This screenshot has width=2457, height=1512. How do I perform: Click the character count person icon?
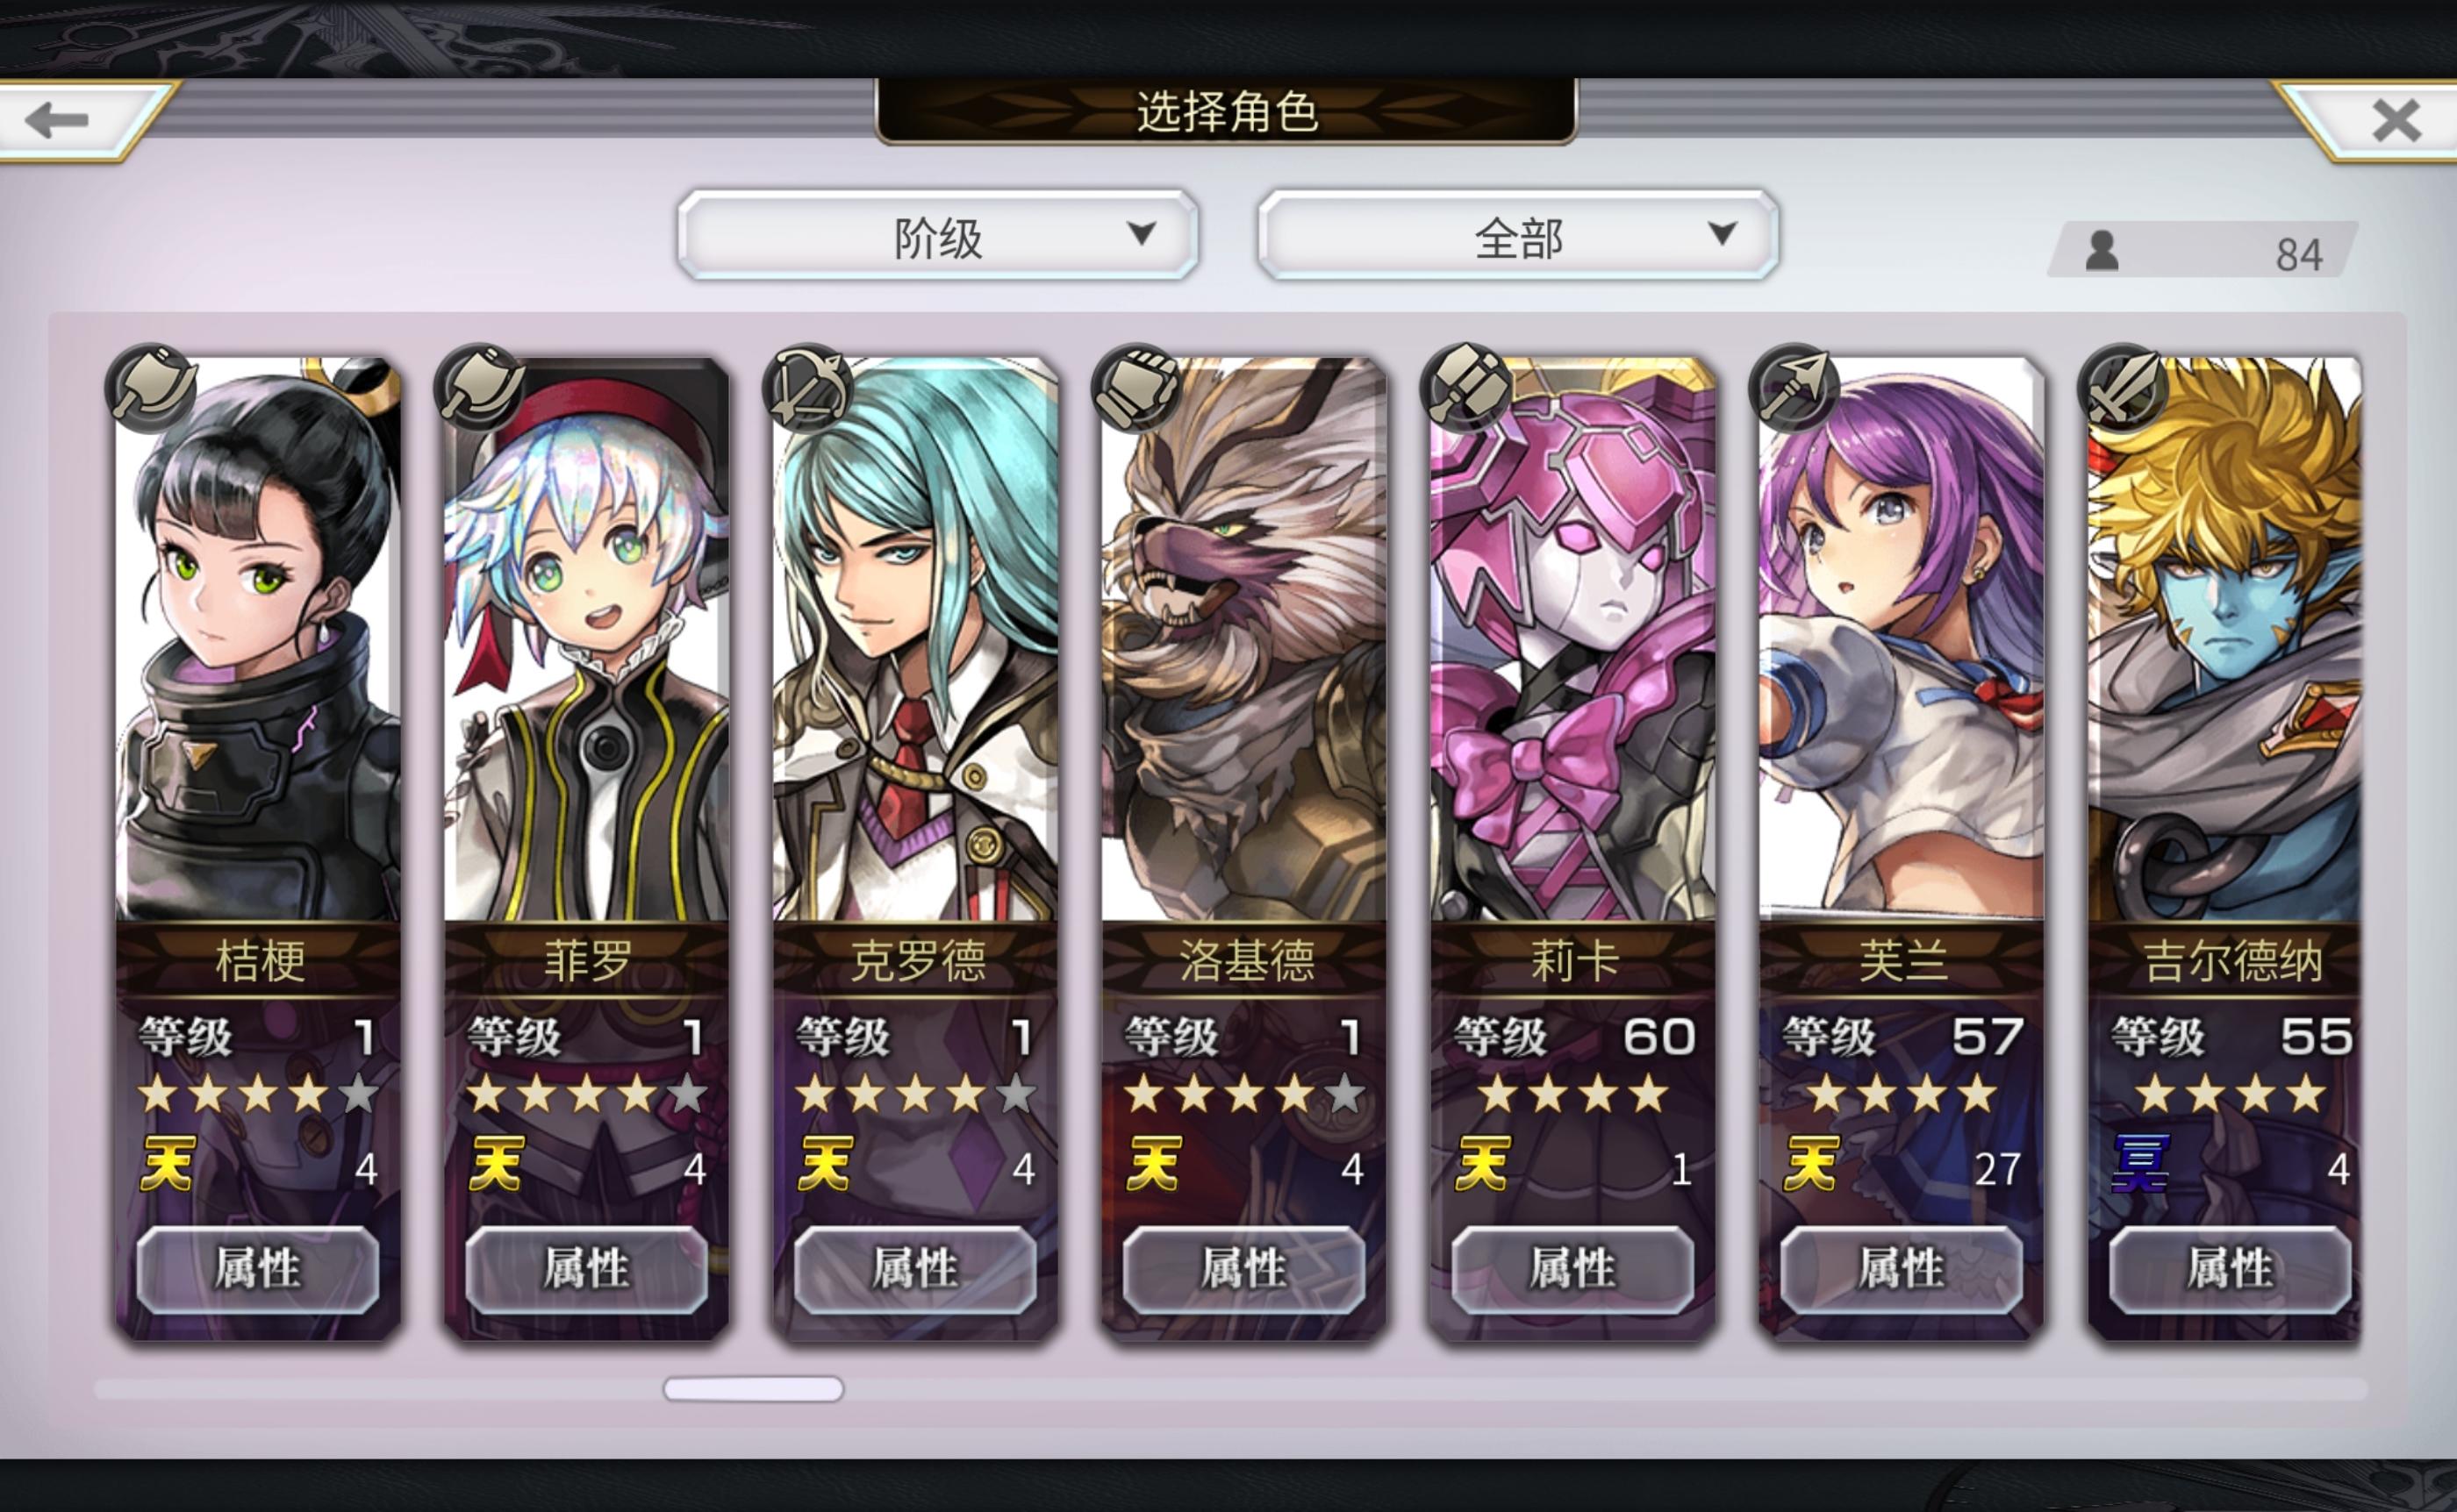click(2102, 250)
